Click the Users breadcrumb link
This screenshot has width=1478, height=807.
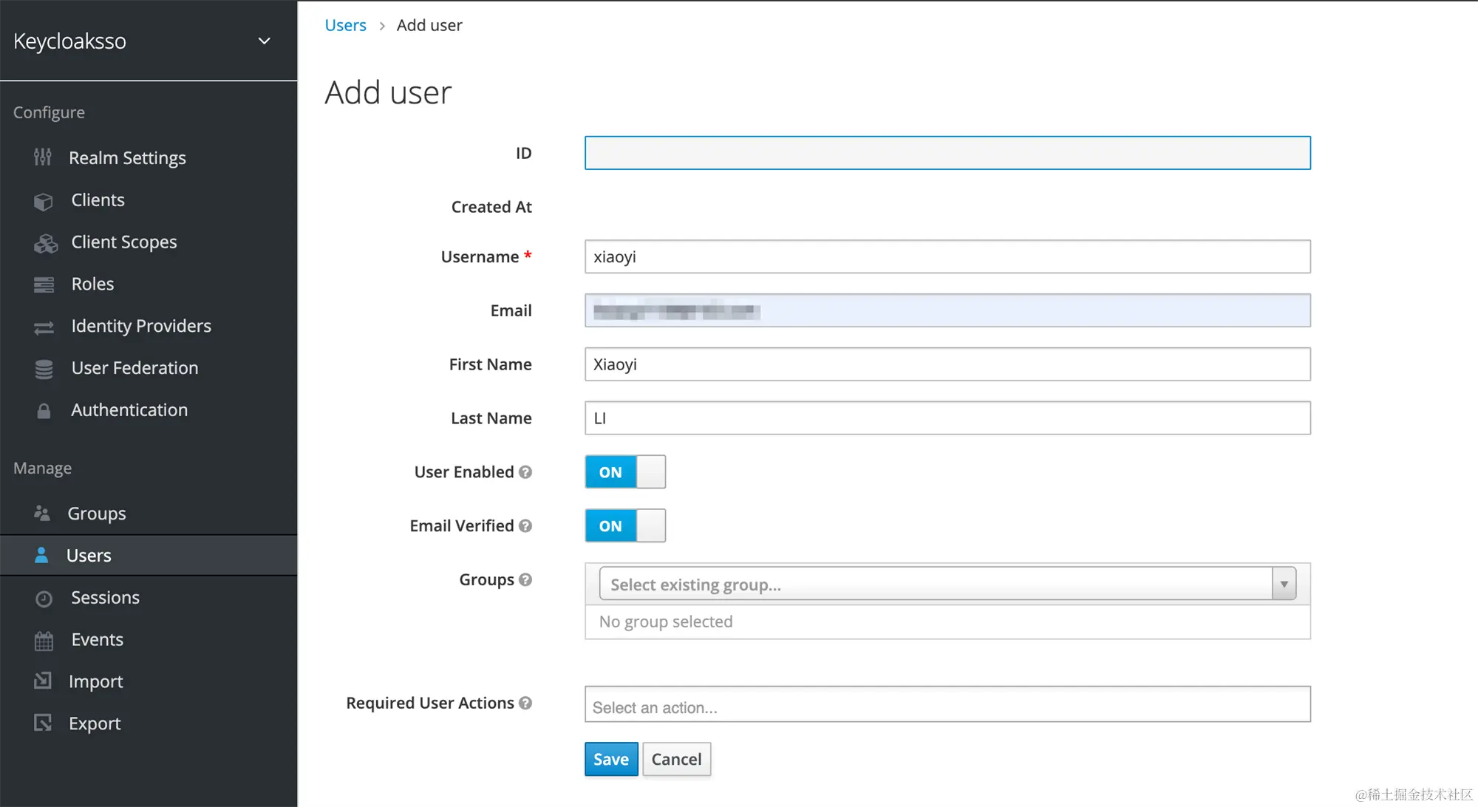(345, 25)
